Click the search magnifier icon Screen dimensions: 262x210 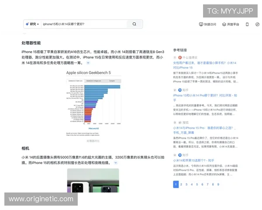tap(134, 24)
